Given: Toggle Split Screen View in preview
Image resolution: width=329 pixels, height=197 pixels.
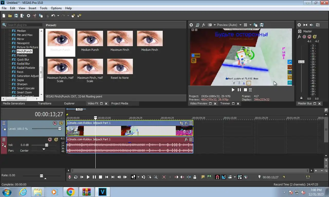Looking at the screenshot, I should (210, 25).
